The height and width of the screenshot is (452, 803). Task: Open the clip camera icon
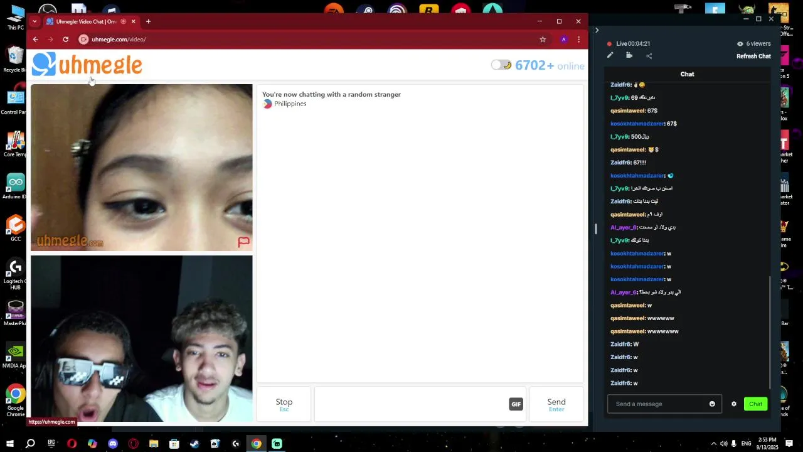[x=629, y=55]
